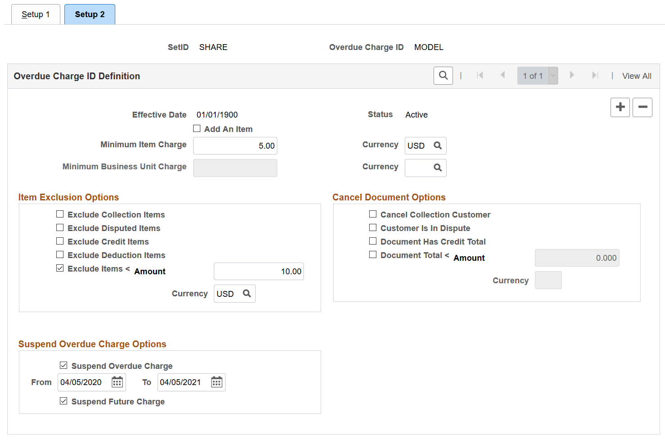Click the Minimum Item Charge field
This screenshot has width=665, height=440.
coord(235,146)
